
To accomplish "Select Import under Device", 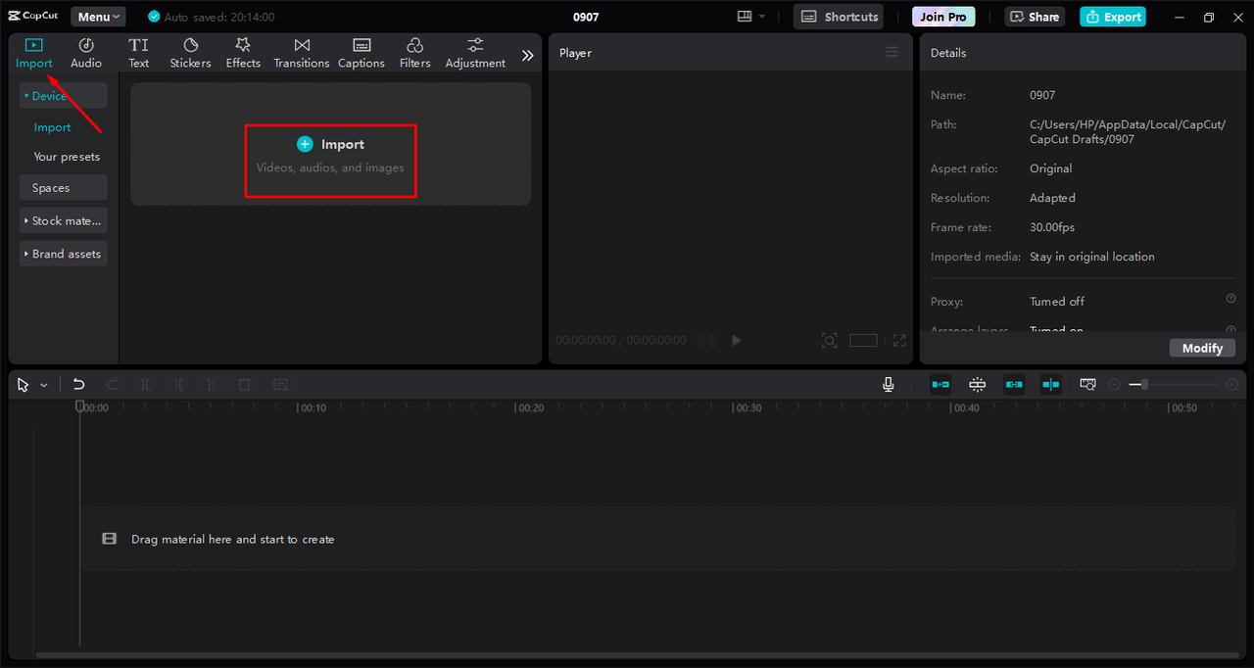I will coord(52,127).
